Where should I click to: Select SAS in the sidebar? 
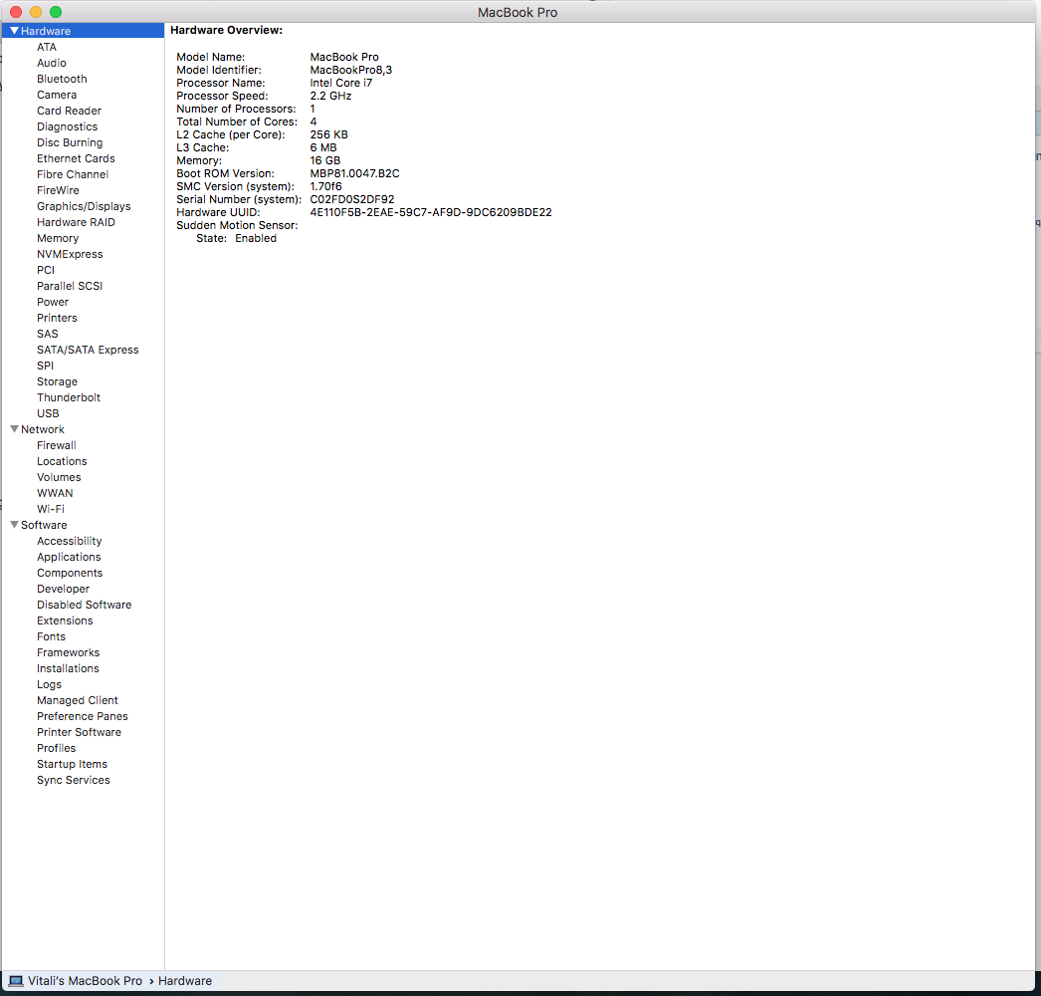coord(47,334)
